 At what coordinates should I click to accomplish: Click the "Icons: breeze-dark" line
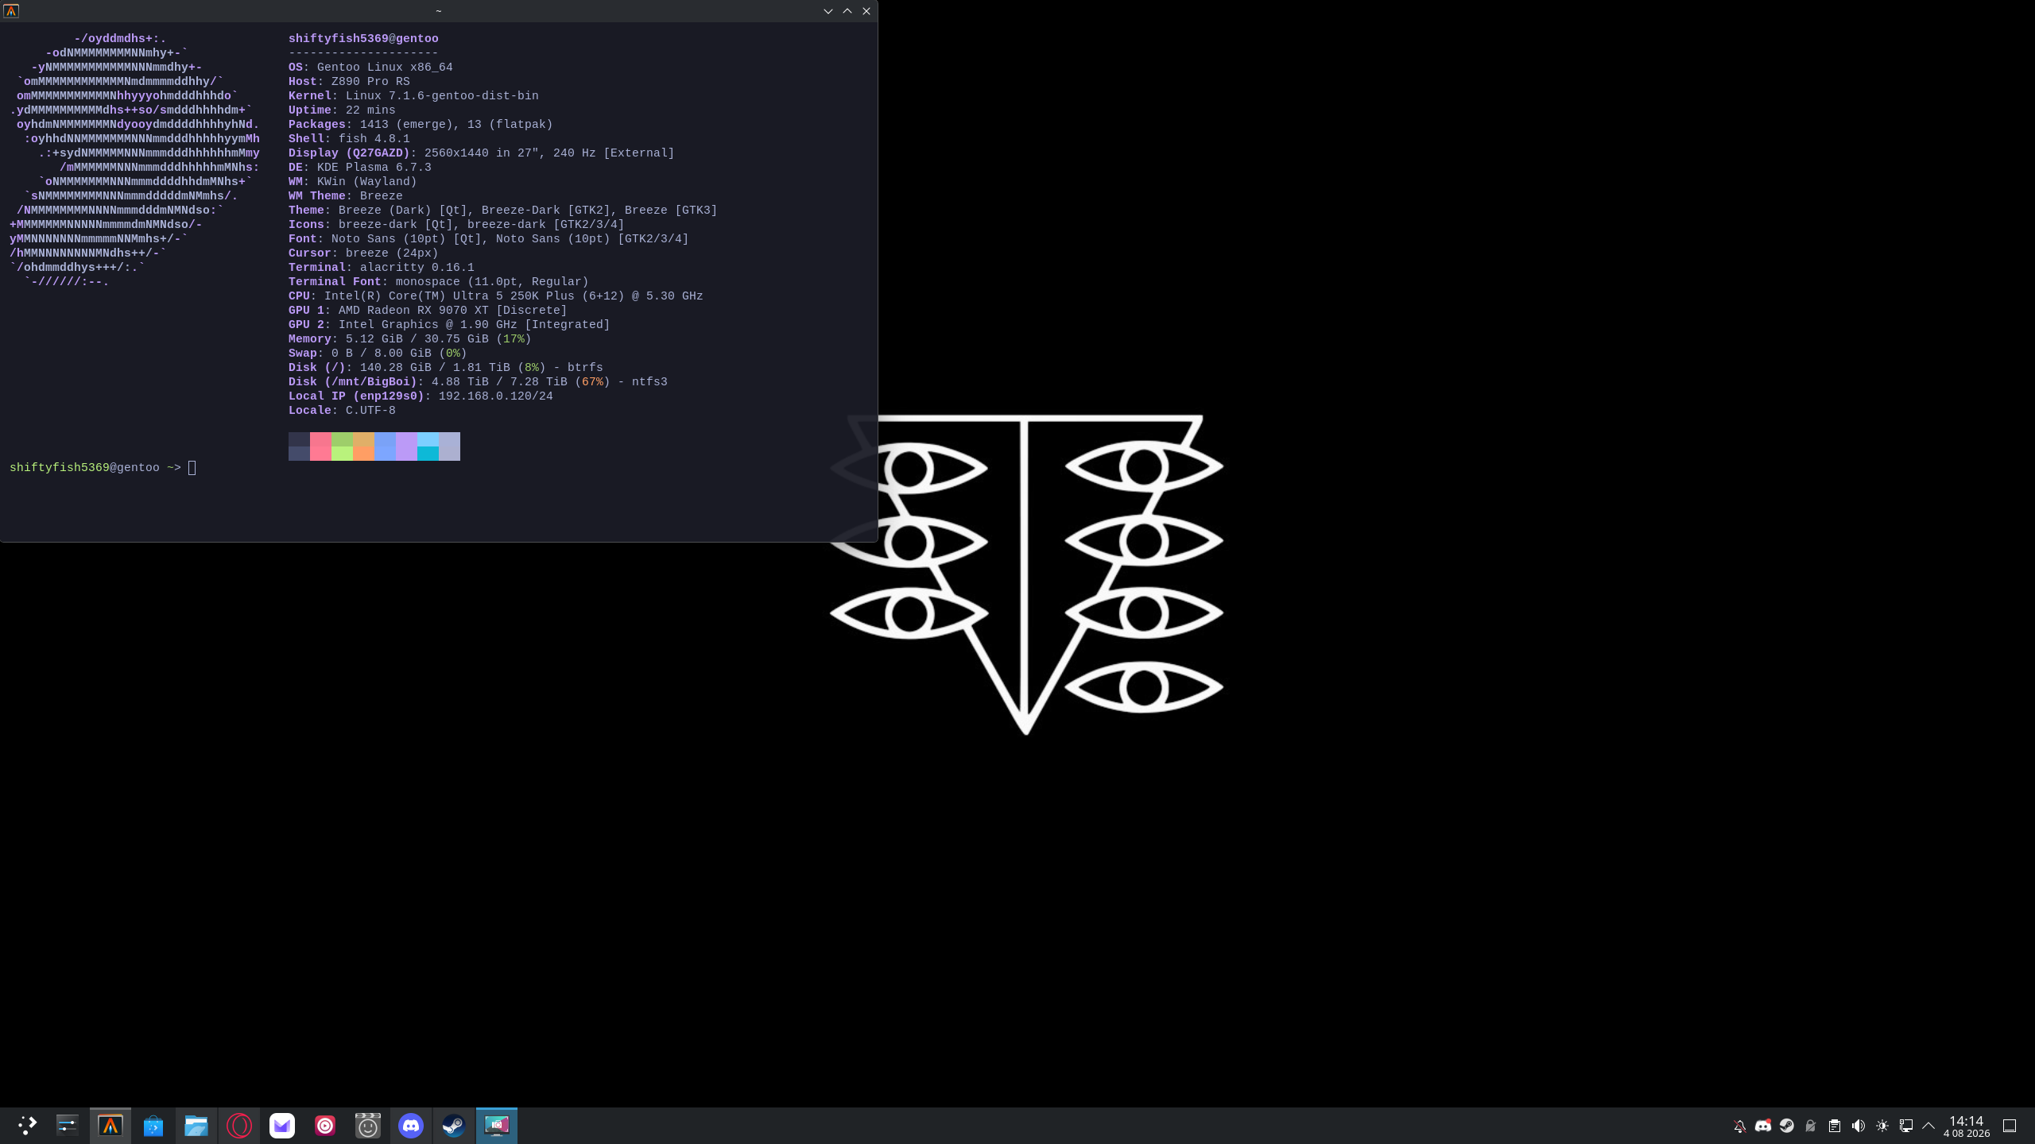coord(456,225)
